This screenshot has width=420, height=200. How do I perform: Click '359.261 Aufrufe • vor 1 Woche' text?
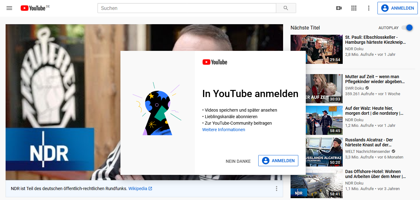tap(373, 94)
